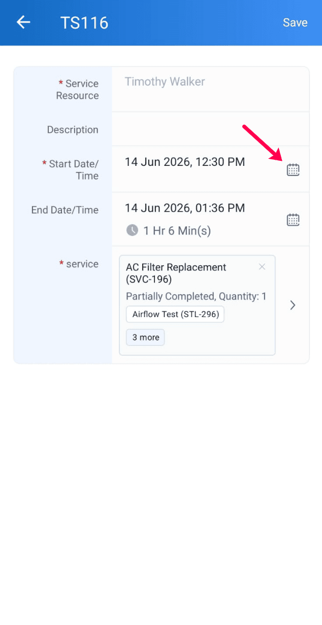Tap the TS116 header title
Screen dimensions: 322x625
pos(84,23)
